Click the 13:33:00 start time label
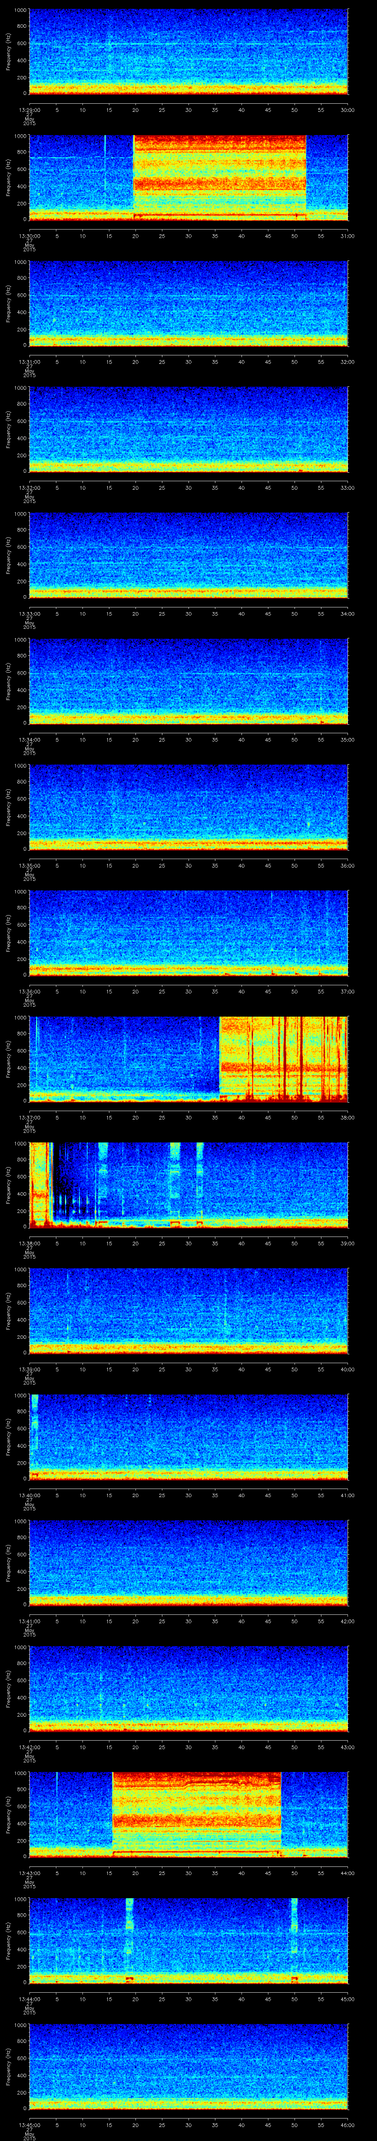This screenshot has height=2141, width=377. click(x=29, y=613)
